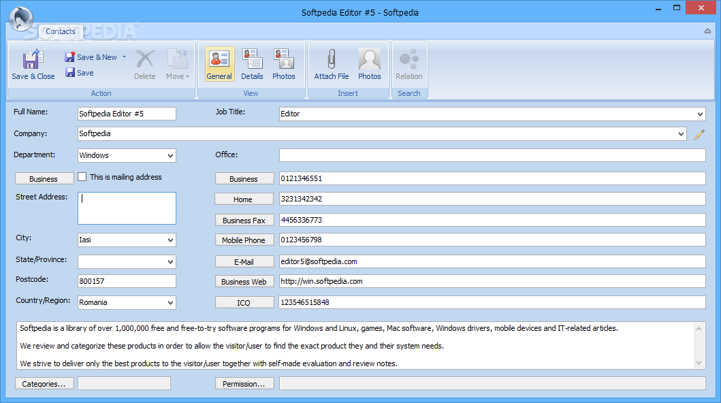Expand the Company dropdown
721x403 pixels.
(681, 134)
